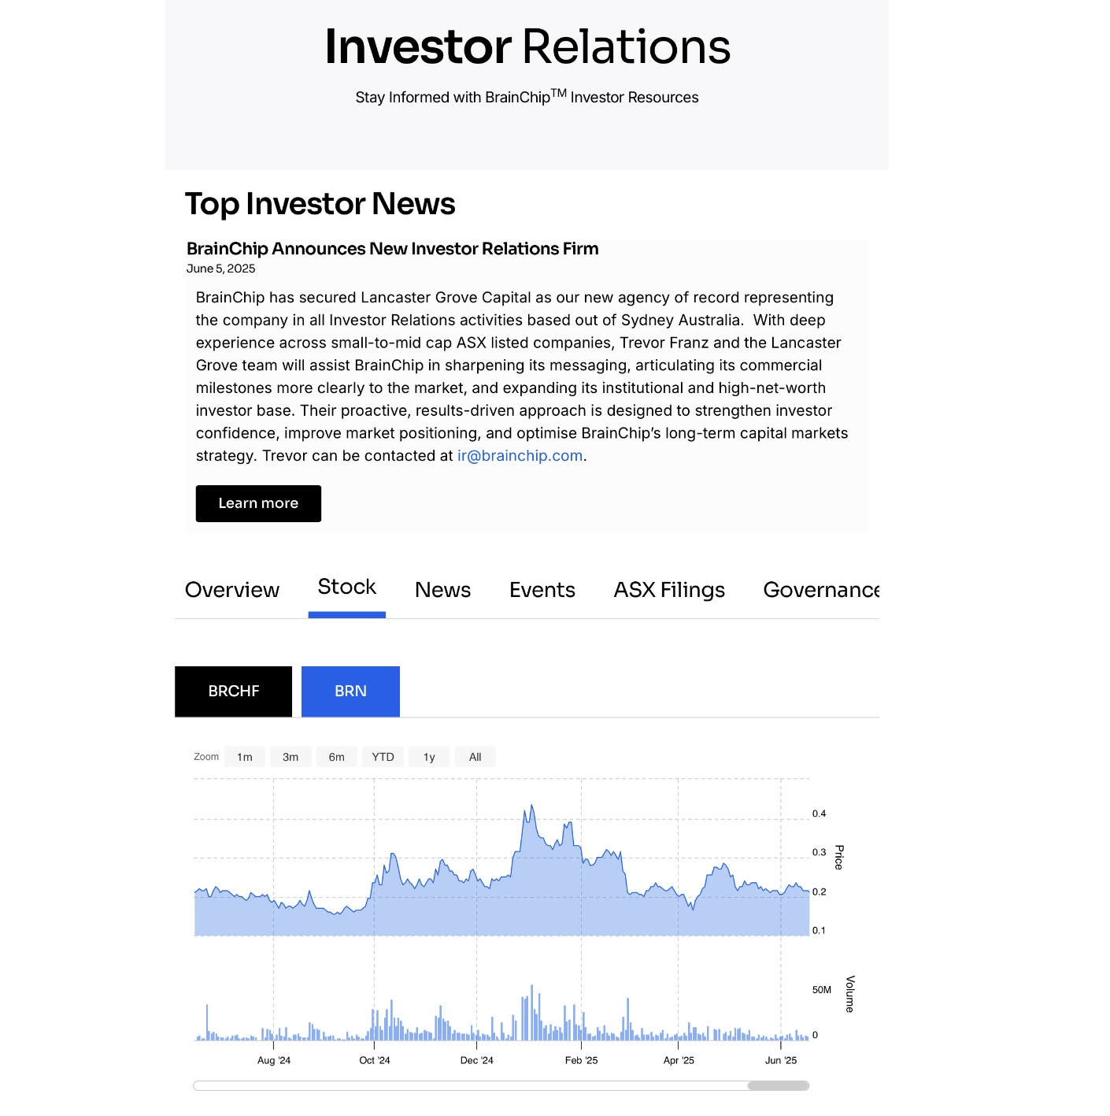Screen dimensions: 1110x1116
Task: Set chart zoom to 1m
Action: 244,757
